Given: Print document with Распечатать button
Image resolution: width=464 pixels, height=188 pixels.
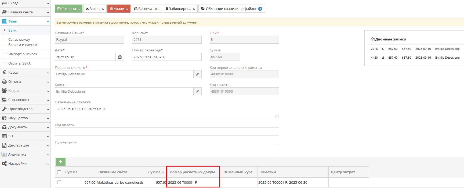Looking at the screenshot, I should pos(147,9).
